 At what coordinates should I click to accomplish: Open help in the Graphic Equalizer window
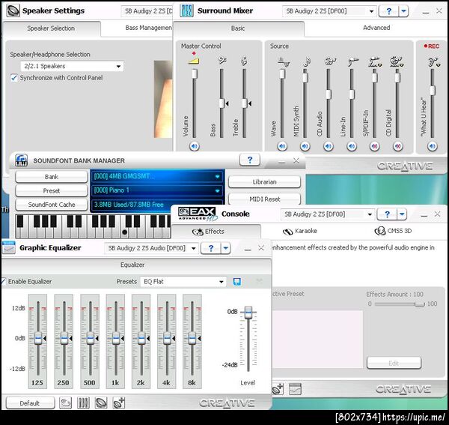click(211, 248)
